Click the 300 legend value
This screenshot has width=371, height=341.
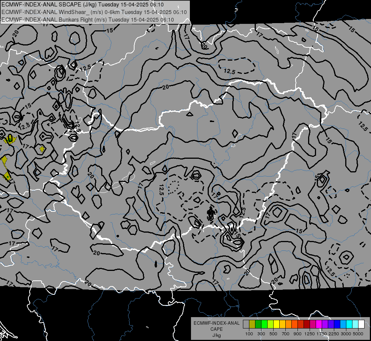point(261,334)
